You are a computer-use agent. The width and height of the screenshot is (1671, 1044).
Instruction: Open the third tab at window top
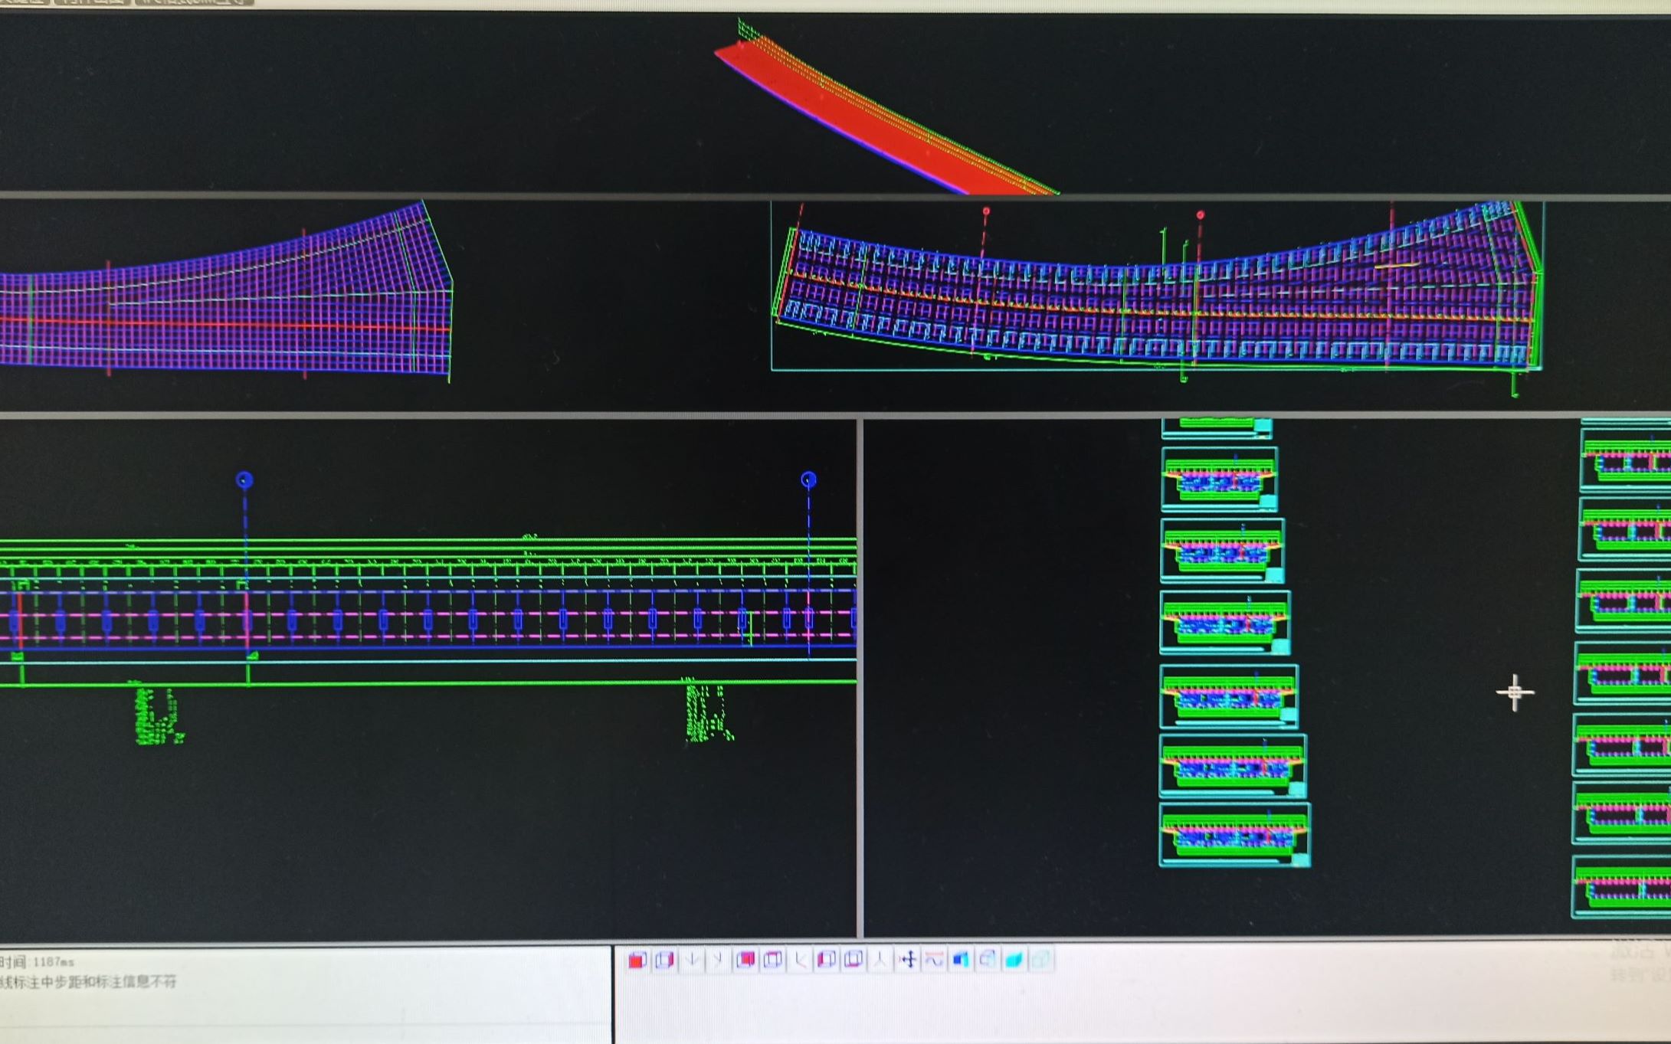pyautogui.click(x=193, y=2)
